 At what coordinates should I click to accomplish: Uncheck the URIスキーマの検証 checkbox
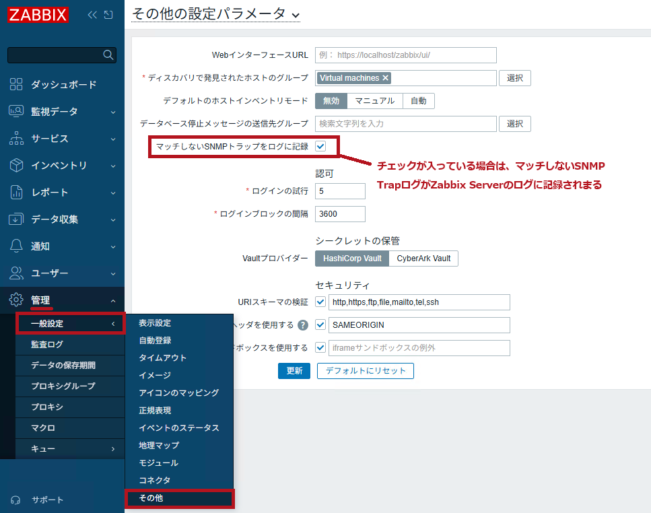pos(320,302)
